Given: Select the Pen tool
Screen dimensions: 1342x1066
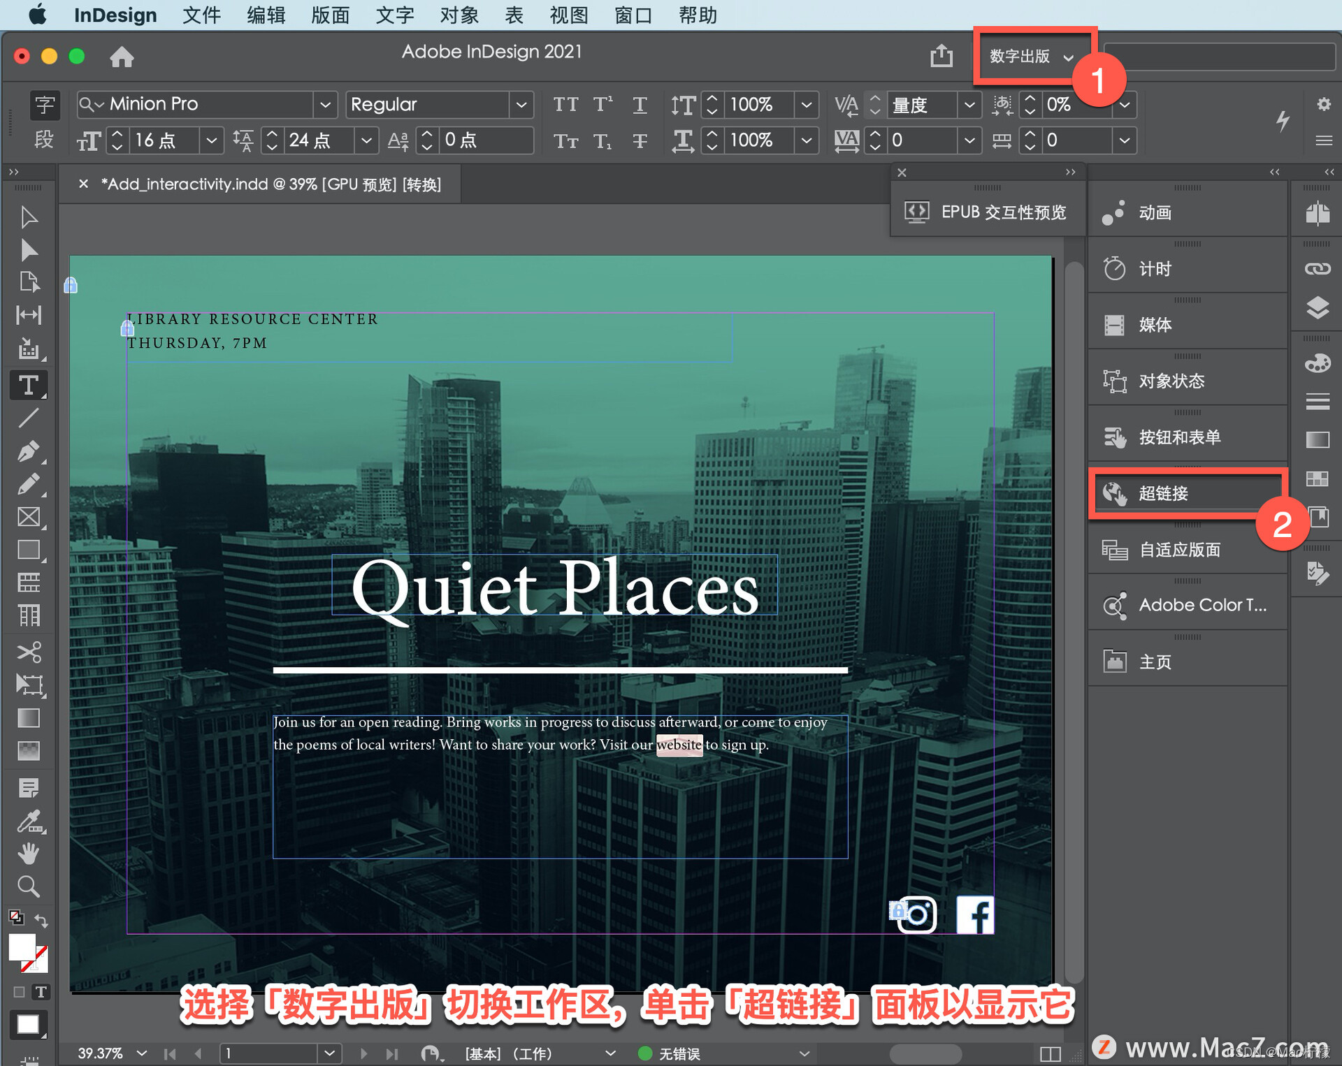Looking at the screenshot, I should (28, 451).
